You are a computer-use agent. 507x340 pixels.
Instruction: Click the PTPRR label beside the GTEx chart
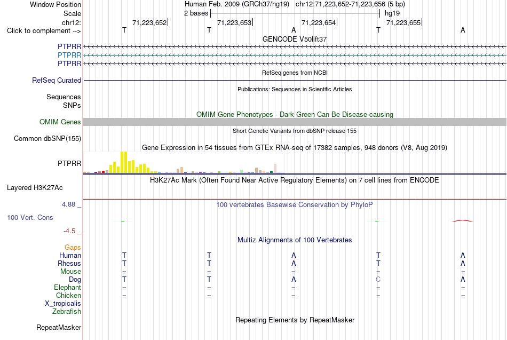[x=69, y=163]
